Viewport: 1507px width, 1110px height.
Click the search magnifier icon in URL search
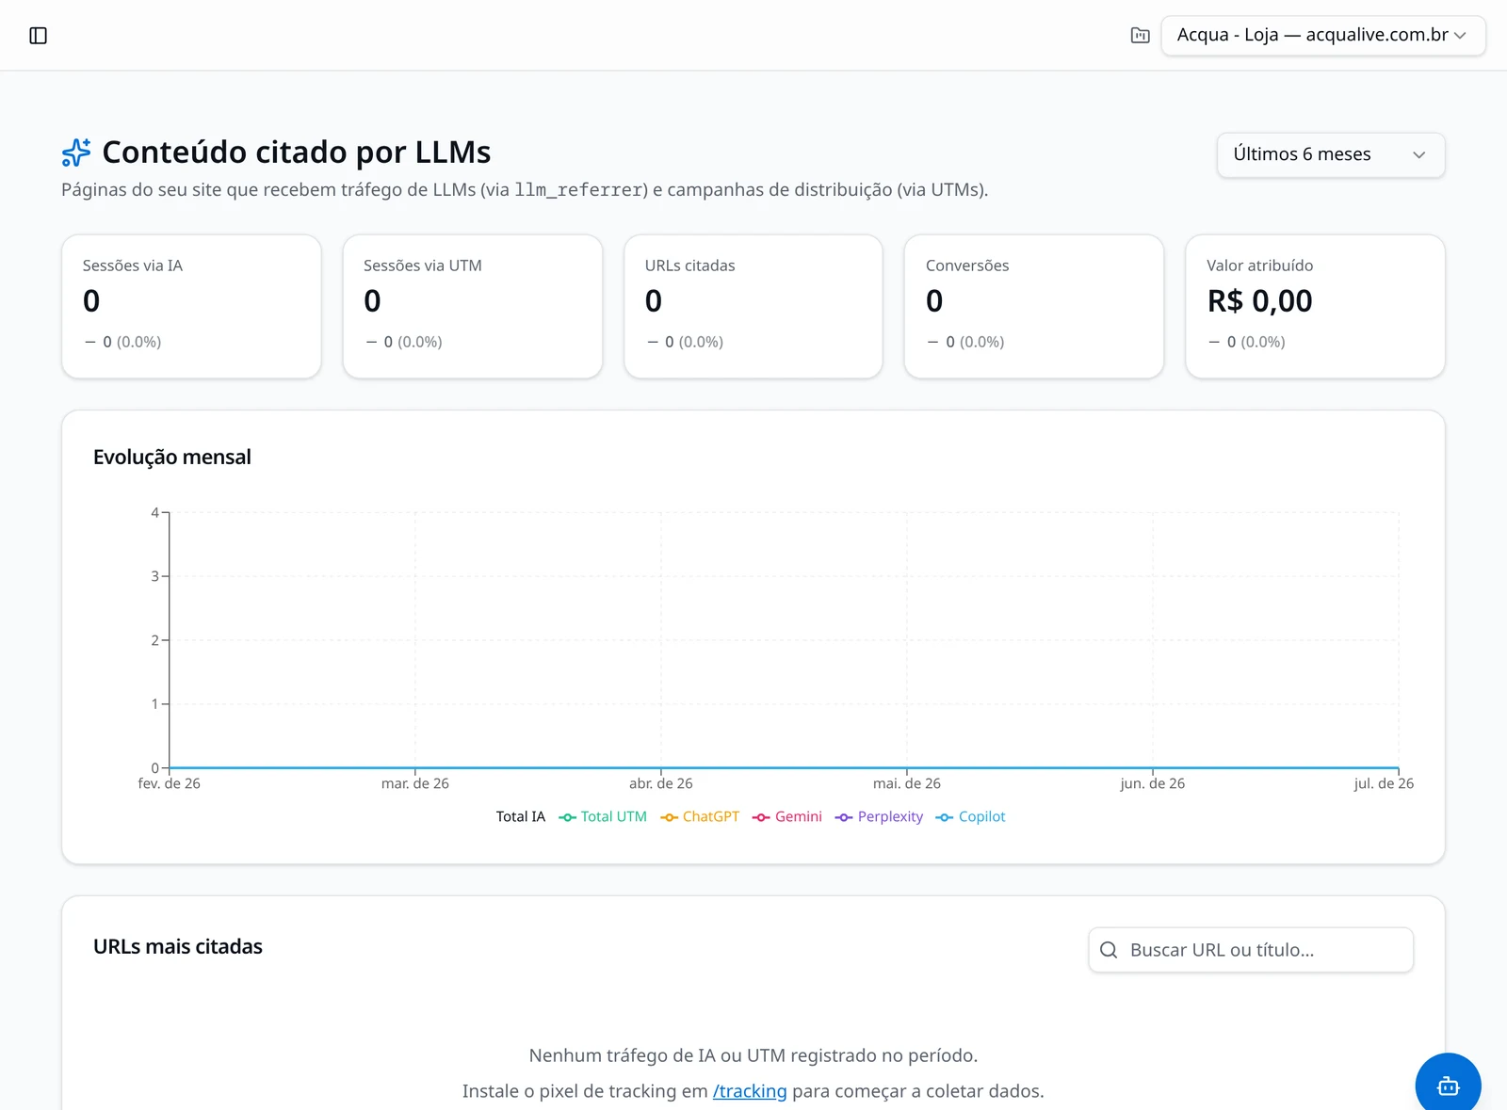click(x=1109, y=950)
